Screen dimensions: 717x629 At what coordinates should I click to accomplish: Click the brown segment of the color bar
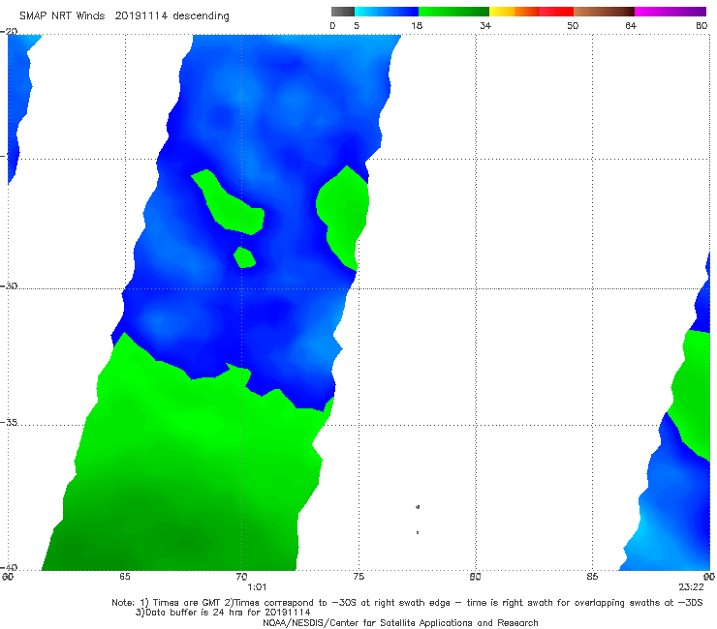tap(604, 12)
